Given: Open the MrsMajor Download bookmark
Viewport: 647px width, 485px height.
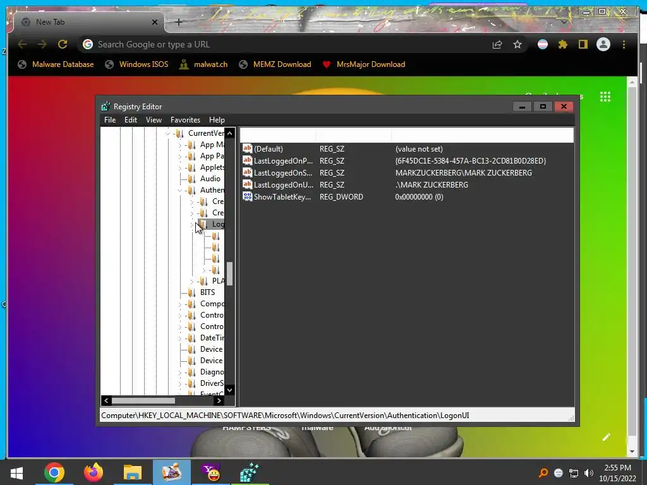Looking at the screenshot, I should tap(364, 64).
